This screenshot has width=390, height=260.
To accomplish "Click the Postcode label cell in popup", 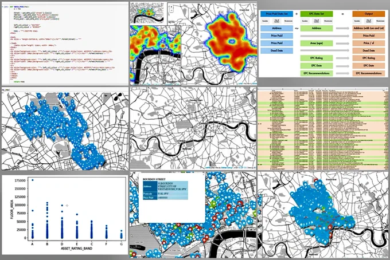I will pyautogui.click(x=150, y=194).
